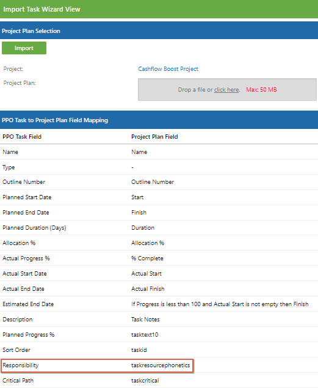This screenshot has height=388, width=318.
Task: Click the Actual Finish field value
Action: pos(148,289)
